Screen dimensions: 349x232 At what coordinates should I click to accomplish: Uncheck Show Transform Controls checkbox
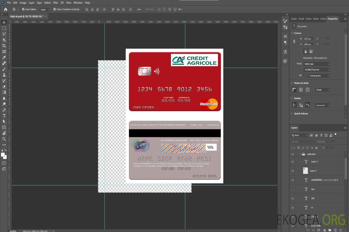(55, 9)
